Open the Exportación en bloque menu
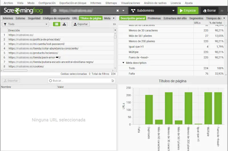This screenshot has width=228, height=151. point(73,3)
